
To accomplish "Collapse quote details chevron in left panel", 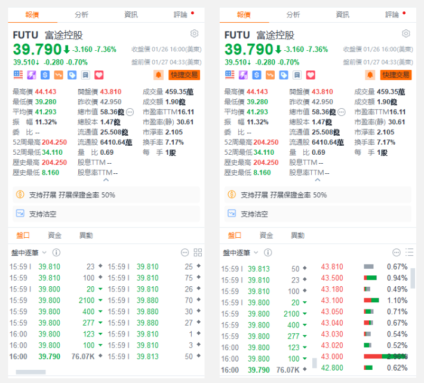I will pyautogui.click(x=106, y=180).
